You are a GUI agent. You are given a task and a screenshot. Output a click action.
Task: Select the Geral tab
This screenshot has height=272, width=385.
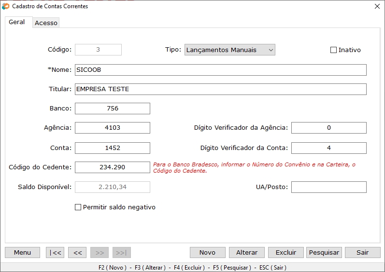point(17,22)
